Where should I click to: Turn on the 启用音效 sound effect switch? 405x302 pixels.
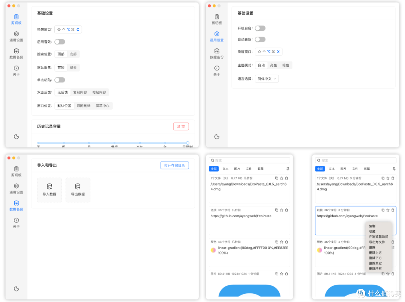click(x=60, y=42)
